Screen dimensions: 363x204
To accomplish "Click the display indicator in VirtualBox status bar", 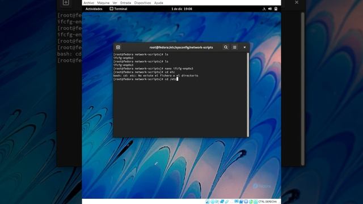I will pos(237,202).
